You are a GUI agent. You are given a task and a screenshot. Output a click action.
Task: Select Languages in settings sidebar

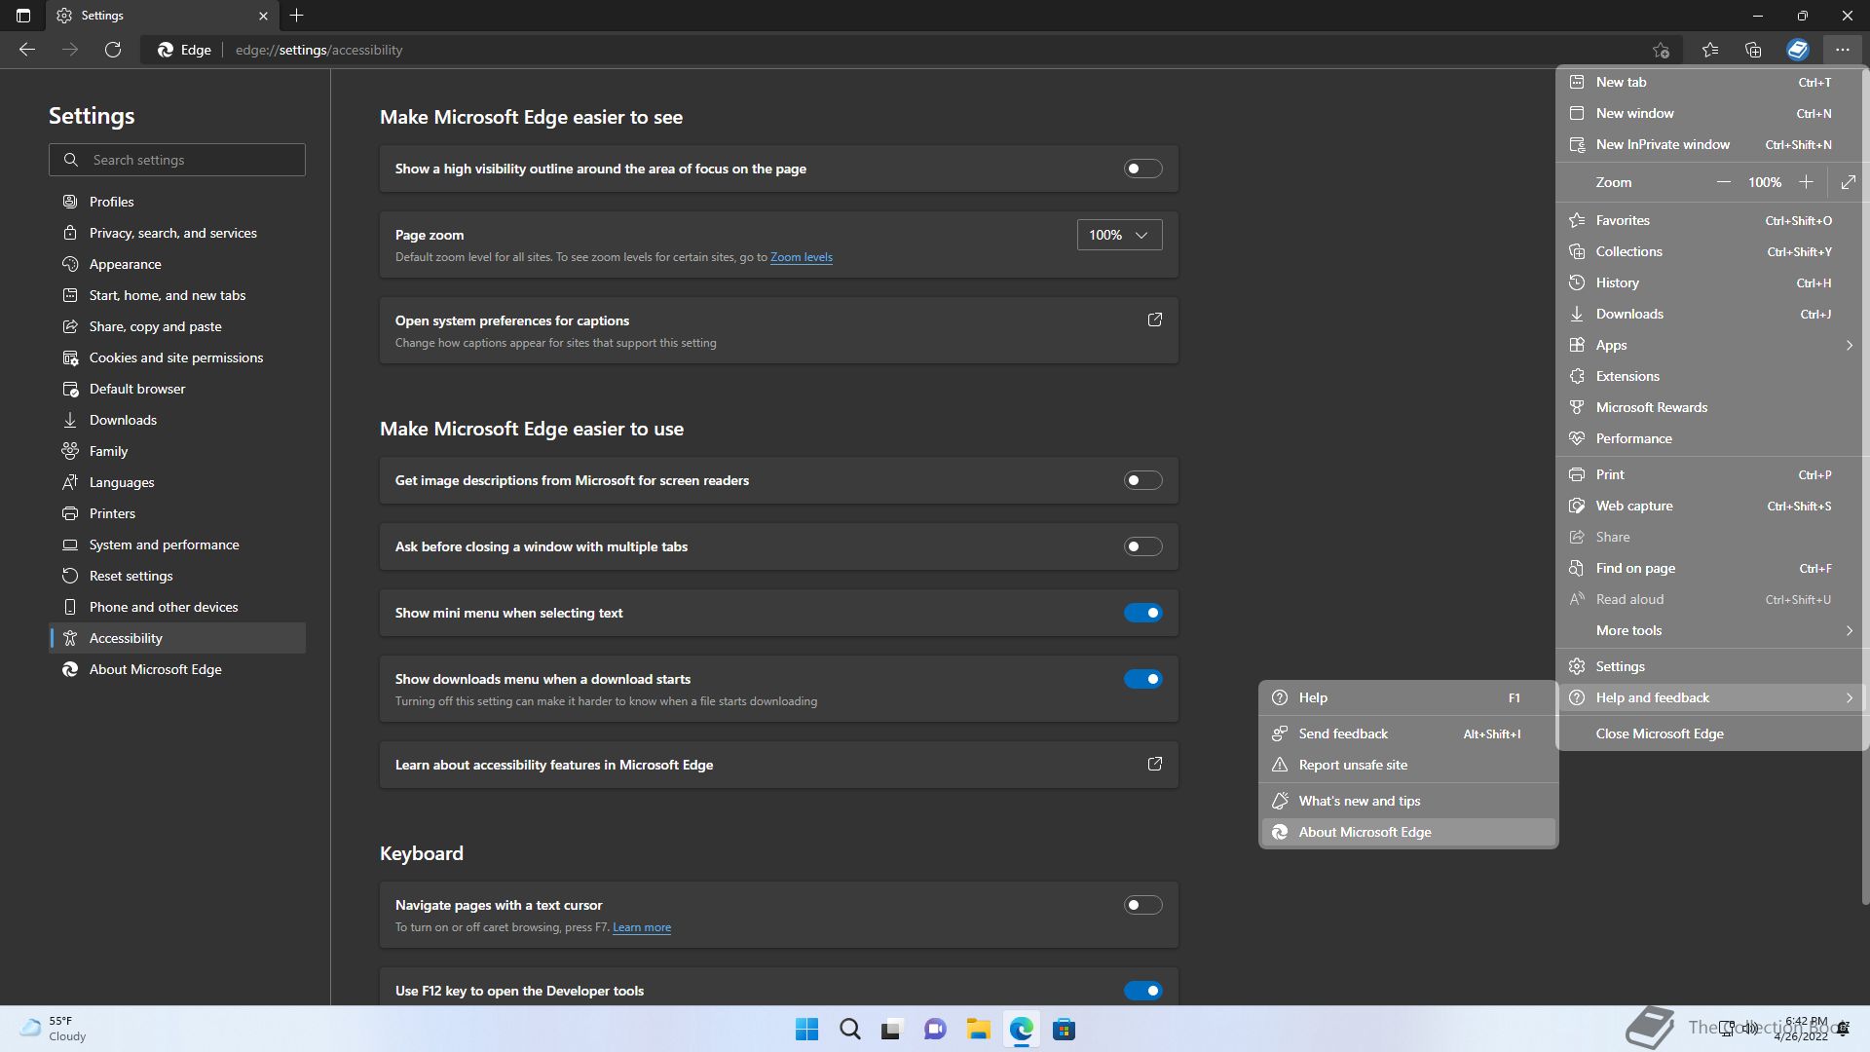177,482
